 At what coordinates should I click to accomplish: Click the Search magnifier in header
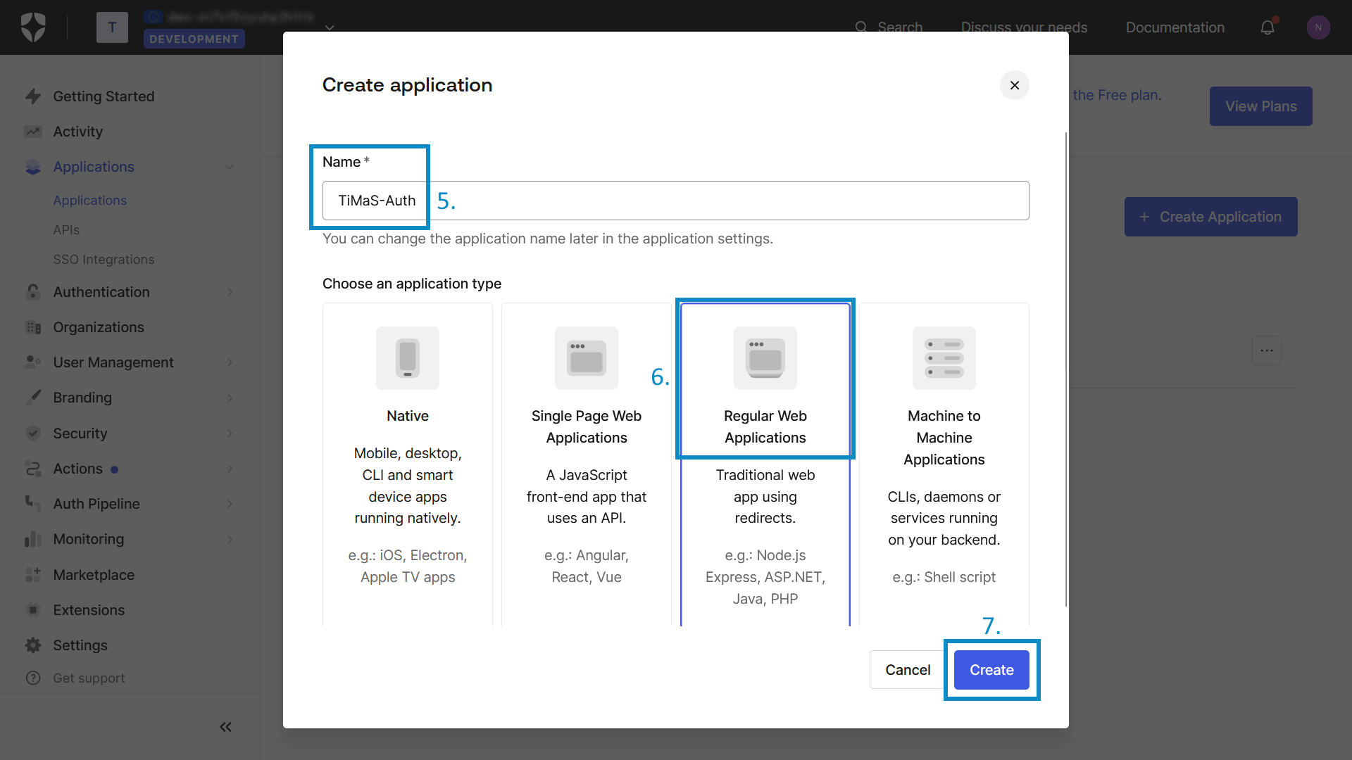point(860,27)
